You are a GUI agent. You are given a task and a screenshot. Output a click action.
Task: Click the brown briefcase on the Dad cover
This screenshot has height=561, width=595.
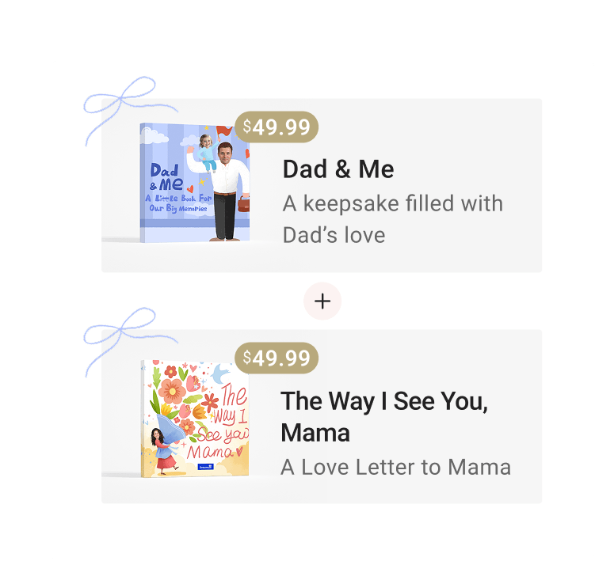point(243,203)
